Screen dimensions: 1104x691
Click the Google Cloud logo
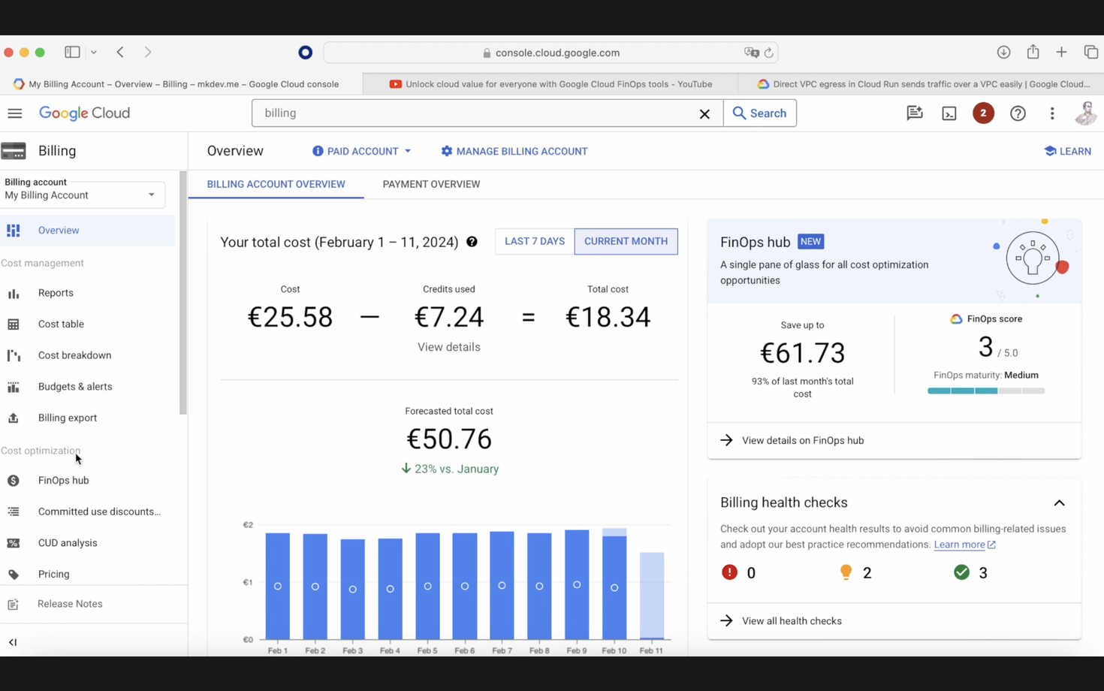tap(84, 113)
